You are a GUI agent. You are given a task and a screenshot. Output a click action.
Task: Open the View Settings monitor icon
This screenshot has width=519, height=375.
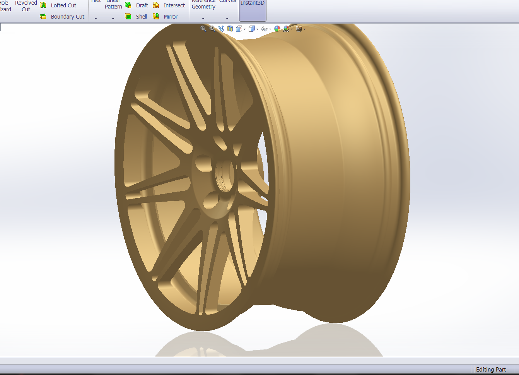299,29
